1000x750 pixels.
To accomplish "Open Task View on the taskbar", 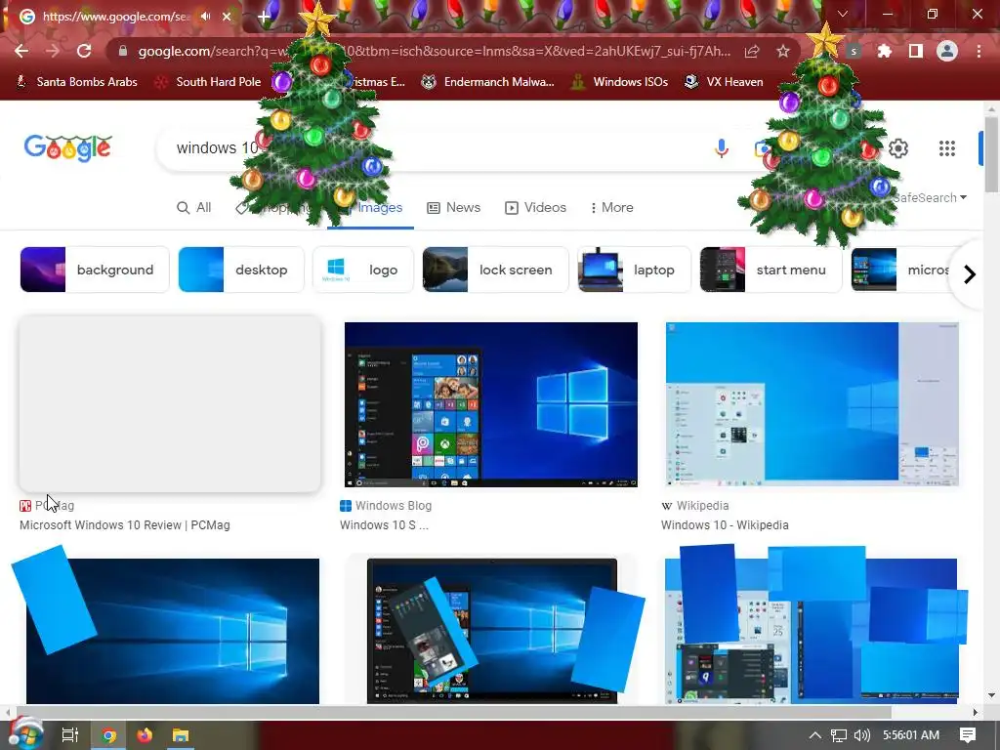I will (69, 734).
